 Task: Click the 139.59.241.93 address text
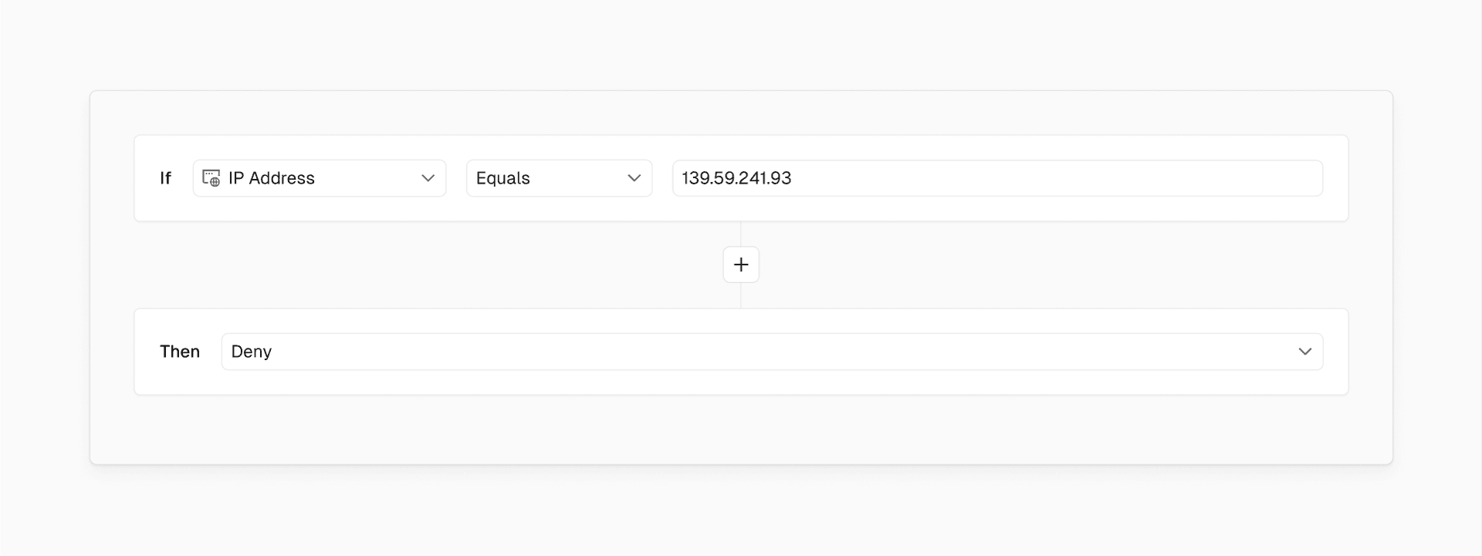[x=736, y=178]
